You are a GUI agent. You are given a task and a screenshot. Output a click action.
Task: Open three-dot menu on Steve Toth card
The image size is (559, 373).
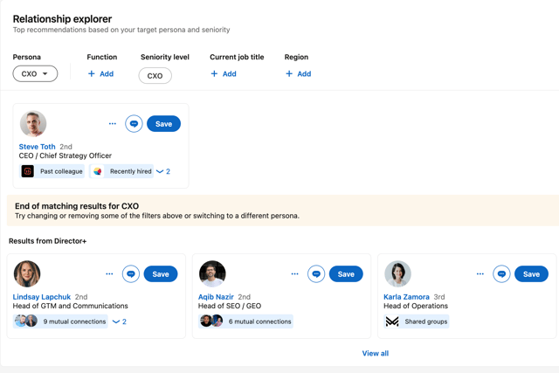113,124
